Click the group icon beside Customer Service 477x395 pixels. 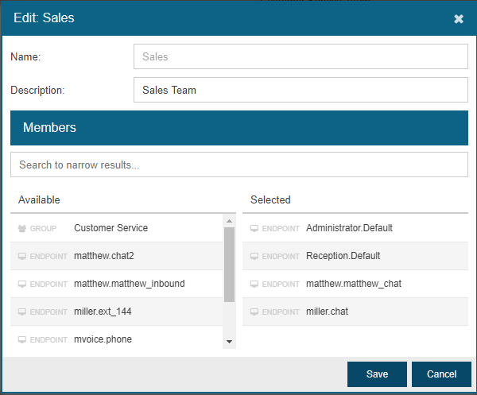[22, 228]
